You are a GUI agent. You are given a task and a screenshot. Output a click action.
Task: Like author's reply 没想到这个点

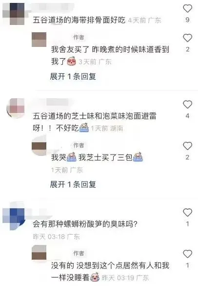[x=187, y=254]
